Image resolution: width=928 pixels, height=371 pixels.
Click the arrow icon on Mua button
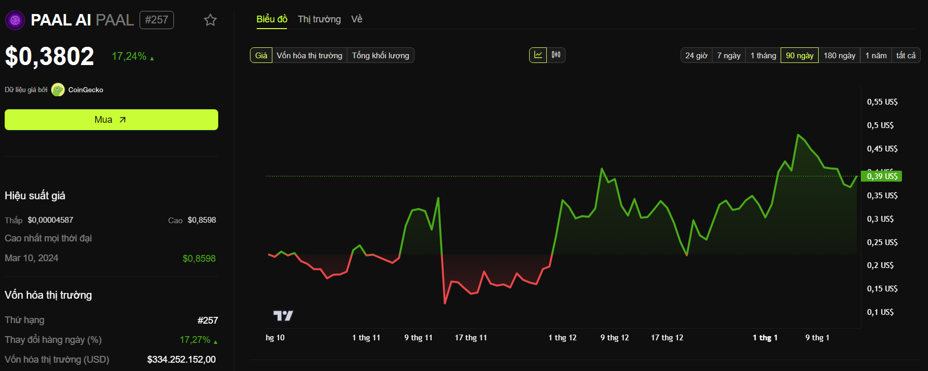[x=122, y=120]
